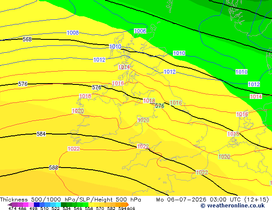
Task: Click the 534 legend value
Action: (x=66, y=208)
